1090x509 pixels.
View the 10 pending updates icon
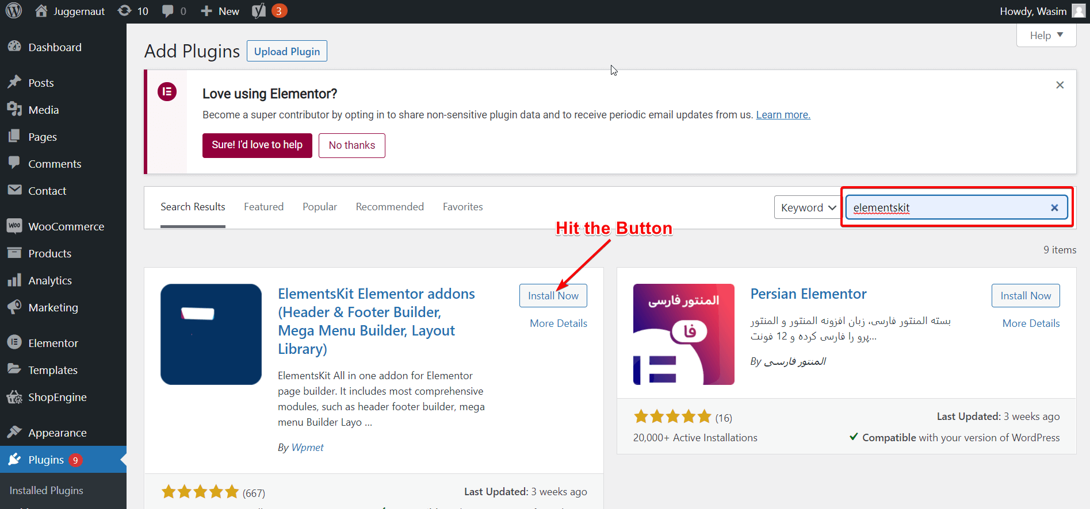pyautogui.click(x=124, y=11)
